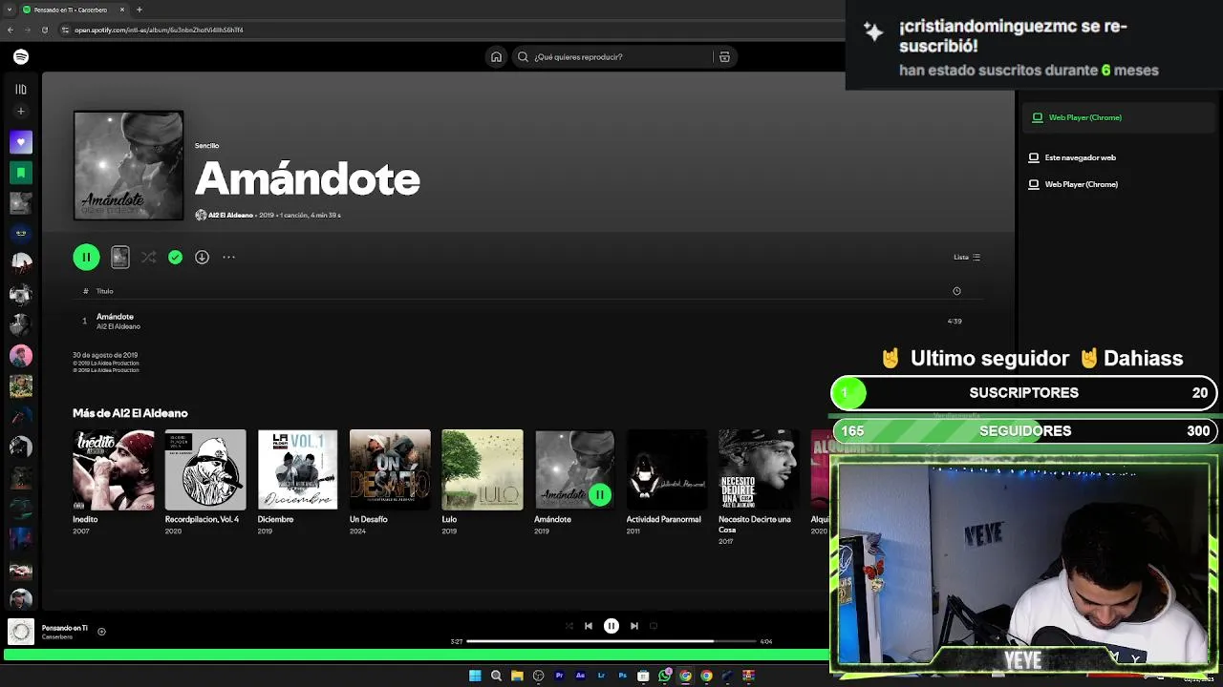Click the album preview thumbnail beside the pause button
Image resolution: width=1223 pixels, height=687 pixels.
pyautogui.click(x=119, y=257)
